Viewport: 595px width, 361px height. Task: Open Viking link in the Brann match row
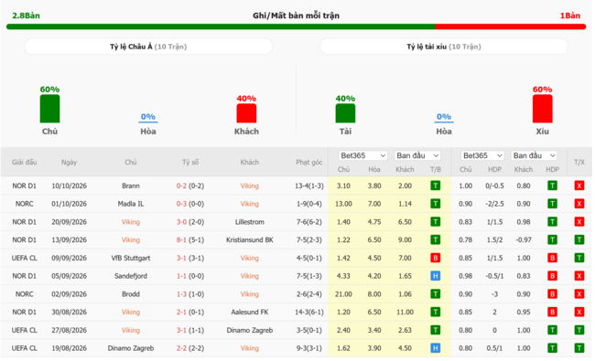click(249, 186)
